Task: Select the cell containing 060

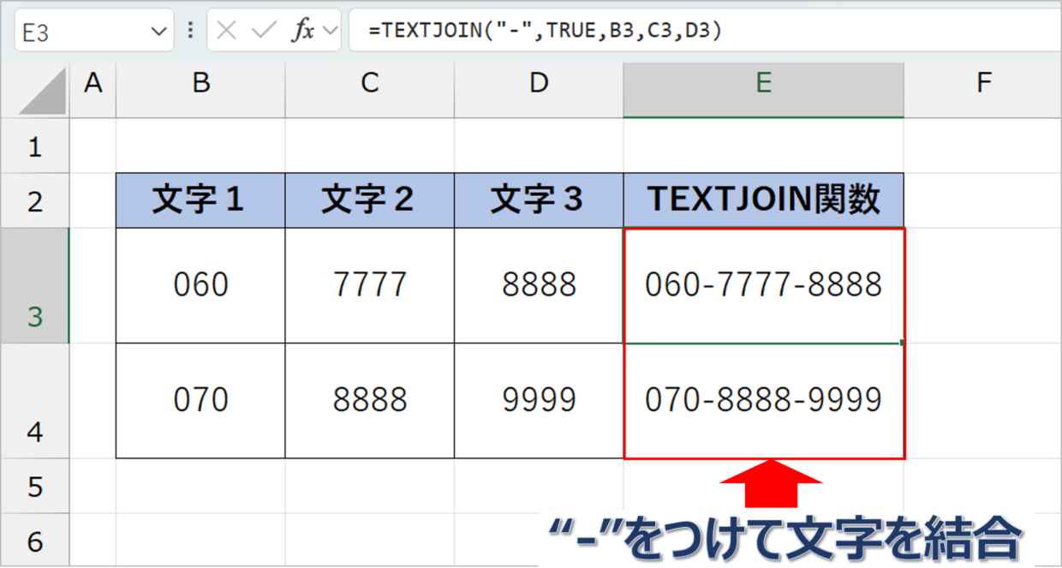Action: [x=200, y=285]
